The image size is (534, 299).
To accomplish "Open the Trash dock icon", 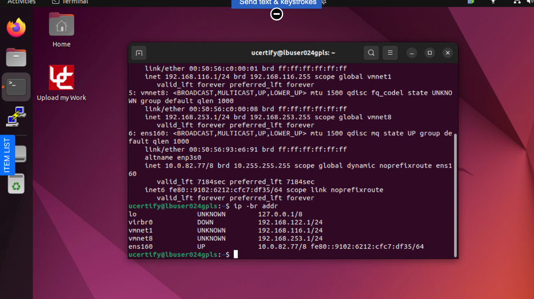I will [x=16, y=184].
